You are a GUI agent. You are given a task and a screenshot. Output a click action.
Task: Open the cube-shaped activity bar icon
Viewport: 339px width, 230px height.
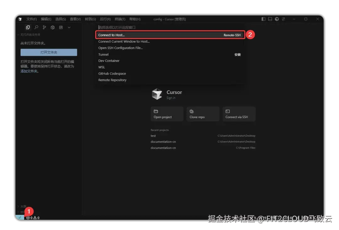[x=52, y=27]
